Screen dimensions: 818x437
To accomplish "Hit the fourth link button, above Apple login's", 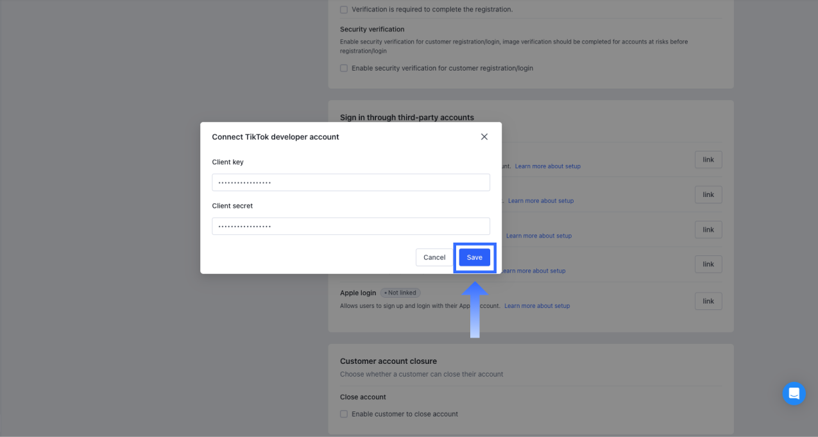I will pos(708,264).
